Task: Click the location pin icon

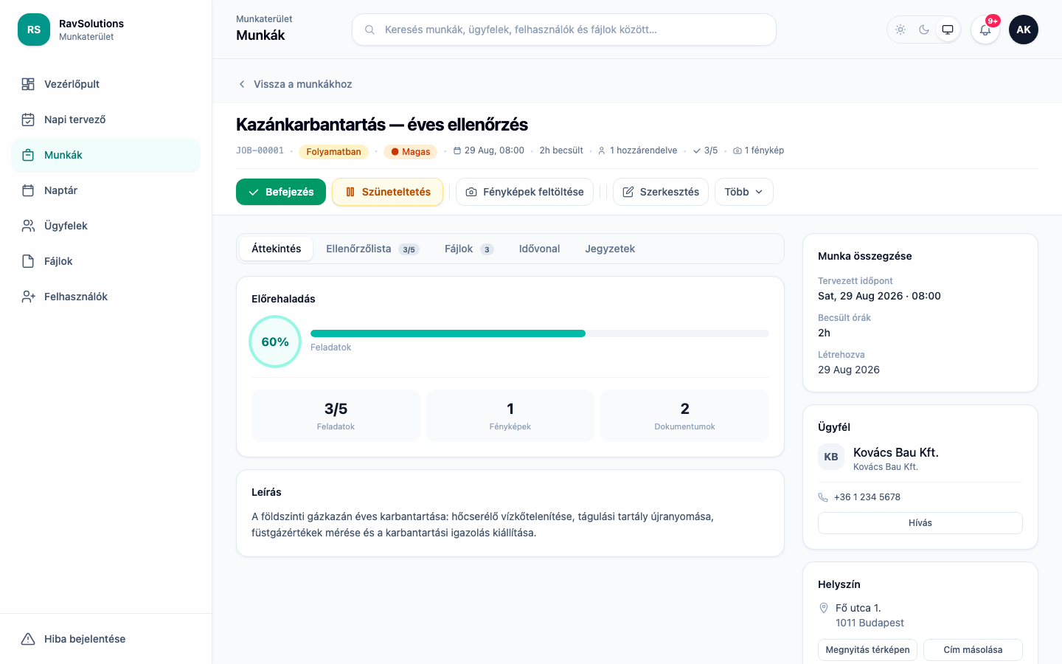Action: [824, 608]
